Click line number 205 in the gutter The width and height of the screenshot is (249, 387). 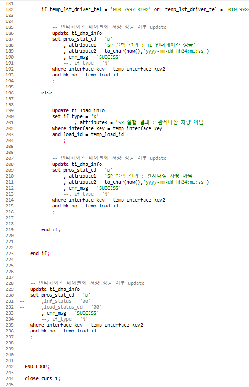pyautogui.click(x=10, y=147)
